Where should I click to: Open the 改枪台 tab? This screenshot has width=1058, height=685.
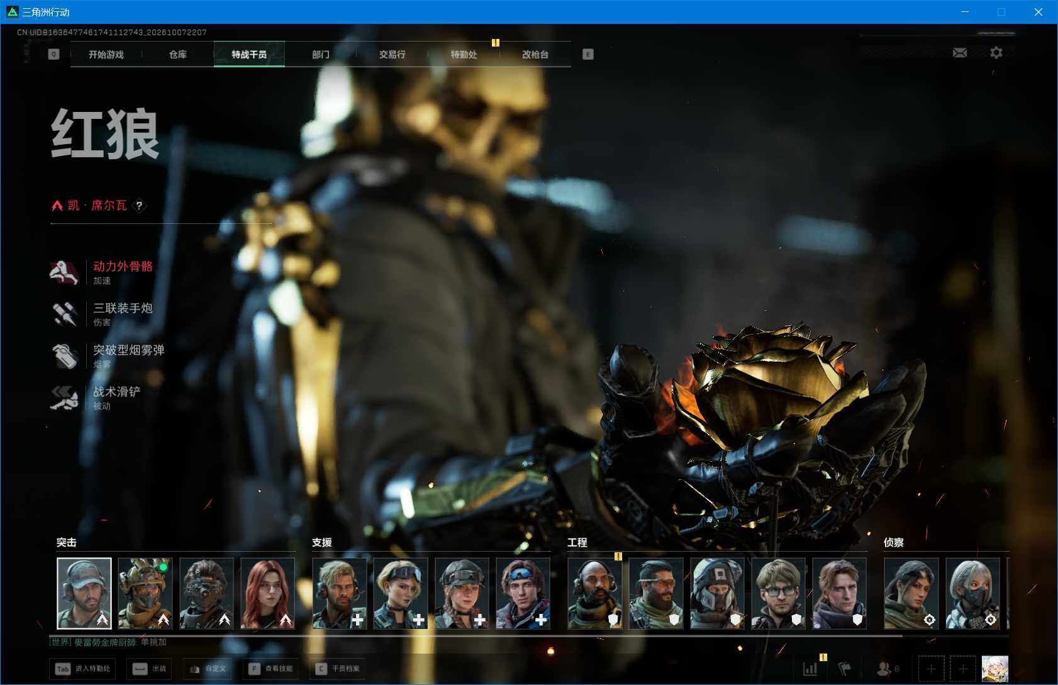(x=535, y=55)
